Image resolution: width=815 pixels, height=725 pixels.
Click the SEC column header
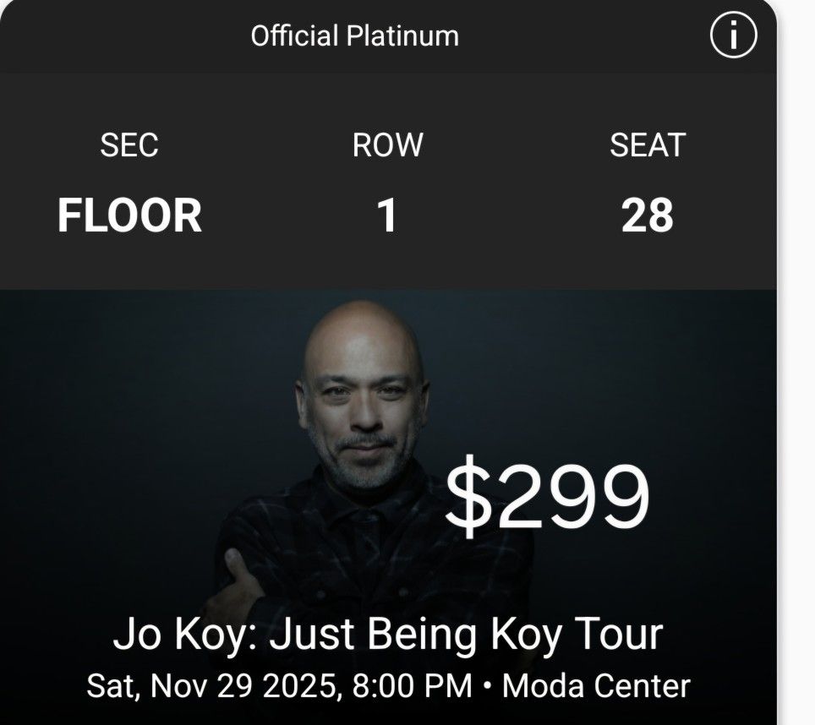130,145
